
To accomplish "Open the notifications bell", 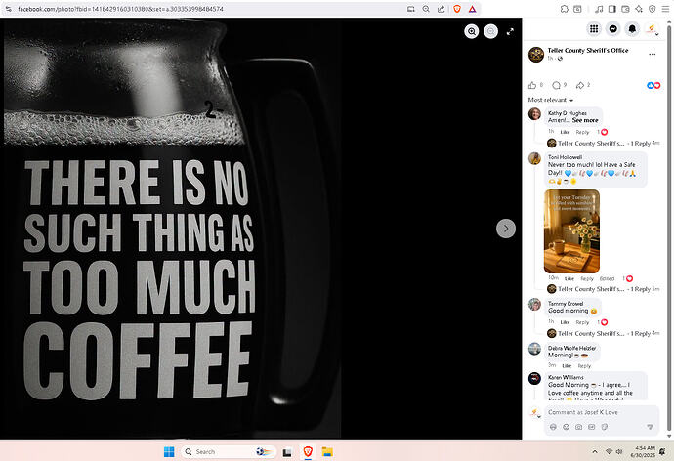I will tap(632, 28).
